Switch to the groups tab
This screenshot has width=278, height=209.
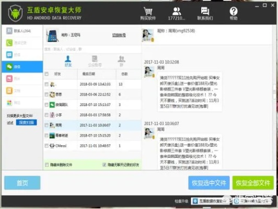(121, 61)
